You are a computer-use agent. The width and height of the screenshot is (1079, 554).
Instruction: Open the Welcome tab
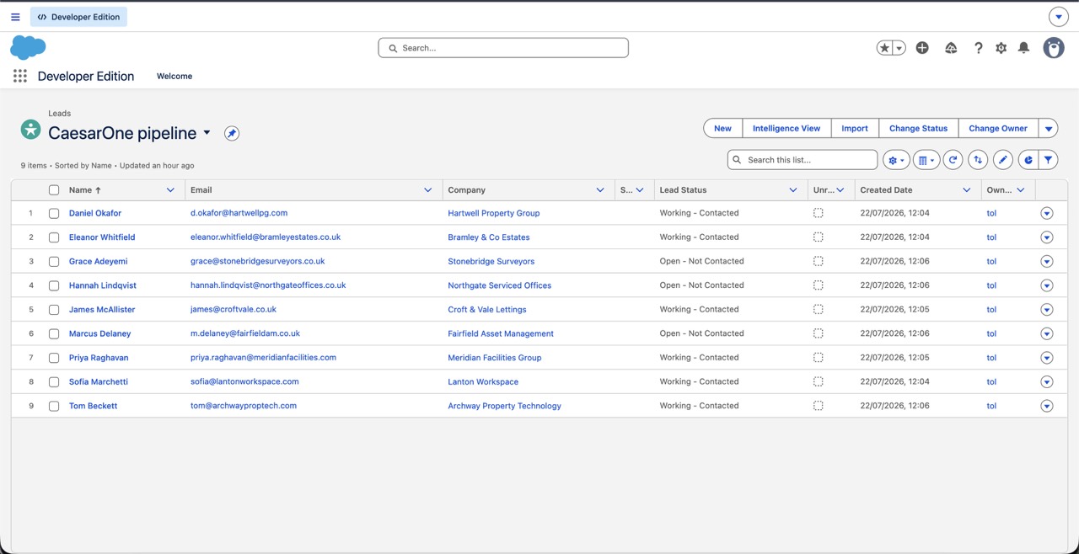174,76
